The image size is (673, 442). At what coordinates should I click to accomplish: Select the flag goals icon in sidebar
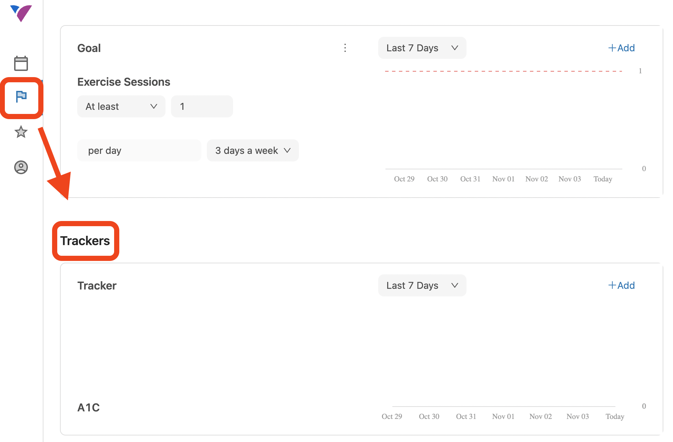pos(21,97)
